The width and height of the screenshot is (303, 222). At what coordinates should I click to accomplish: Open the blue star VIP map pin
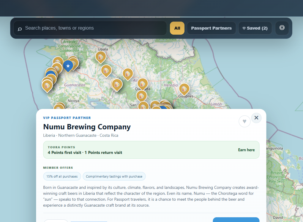click(68, 66)
